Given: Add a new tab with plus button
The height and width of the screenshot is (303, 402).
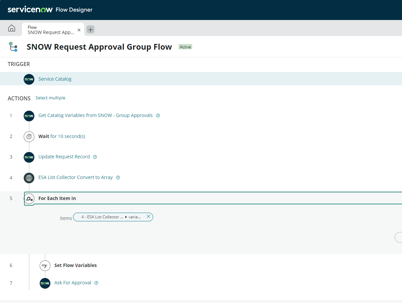Looking at the screenshot, I should coord(90,29).
